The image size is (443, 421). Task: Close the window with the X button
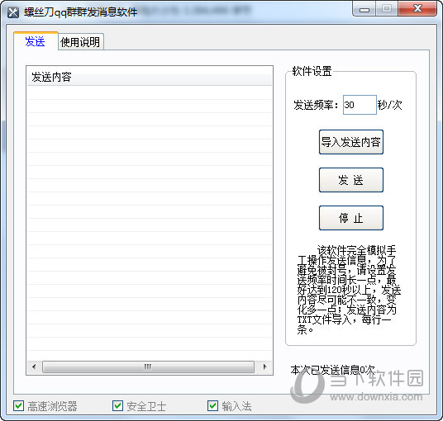[417, 9]
